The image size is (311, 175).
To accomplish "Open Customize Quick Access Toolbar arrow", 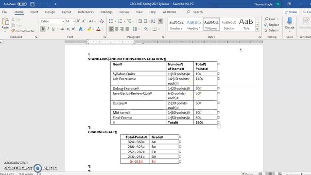I will pos(55,4).
